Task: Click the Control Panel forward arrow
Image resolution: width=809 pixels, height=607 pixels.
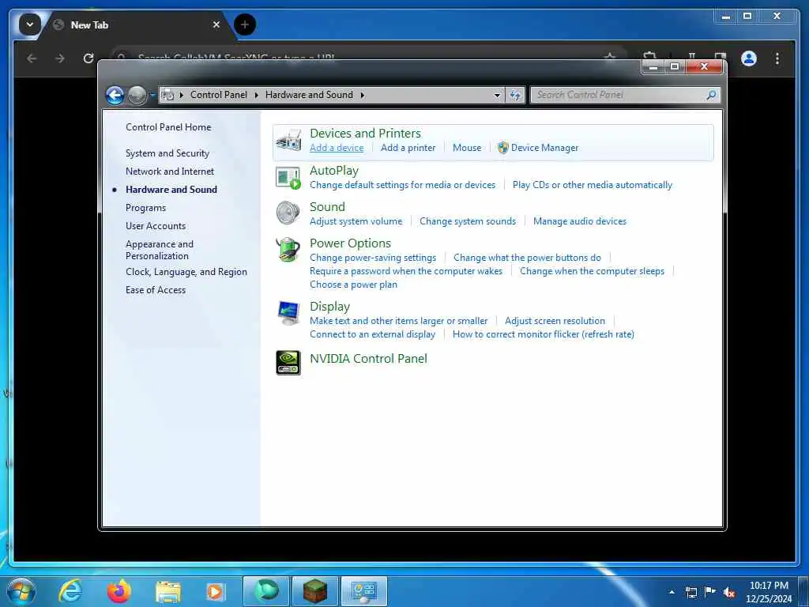Action: coord(137,95)
